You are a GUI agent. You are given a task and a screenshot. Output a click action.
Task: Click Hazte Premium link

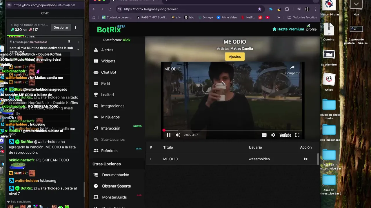pyautogui.click(x=288, y=29)
